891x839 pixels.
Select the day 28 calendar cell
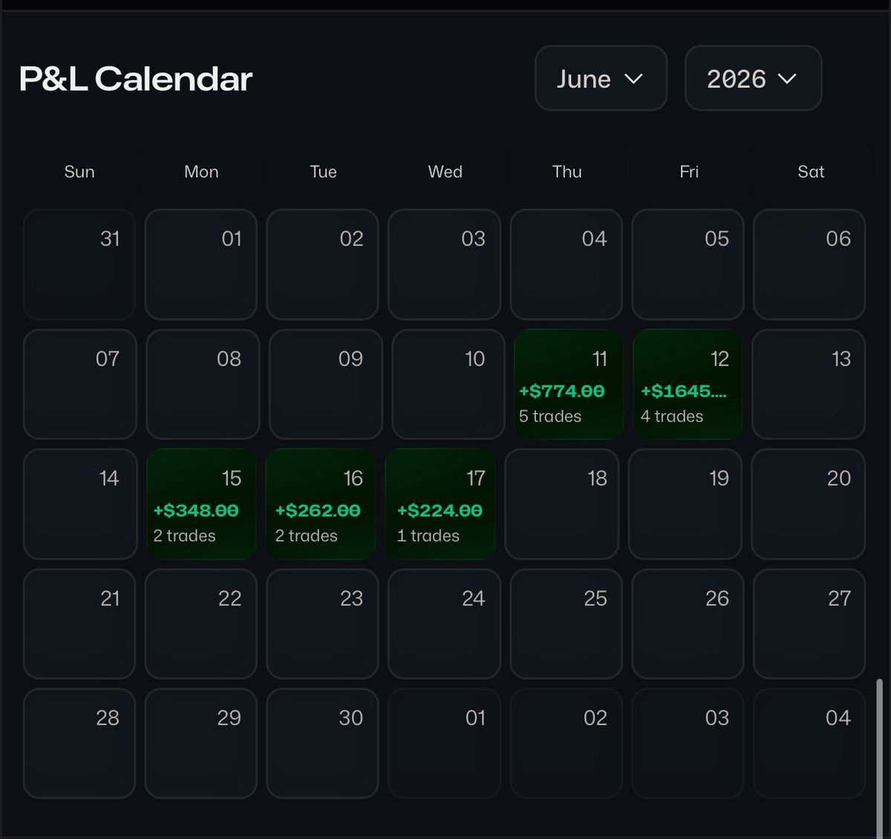[79, 743]
